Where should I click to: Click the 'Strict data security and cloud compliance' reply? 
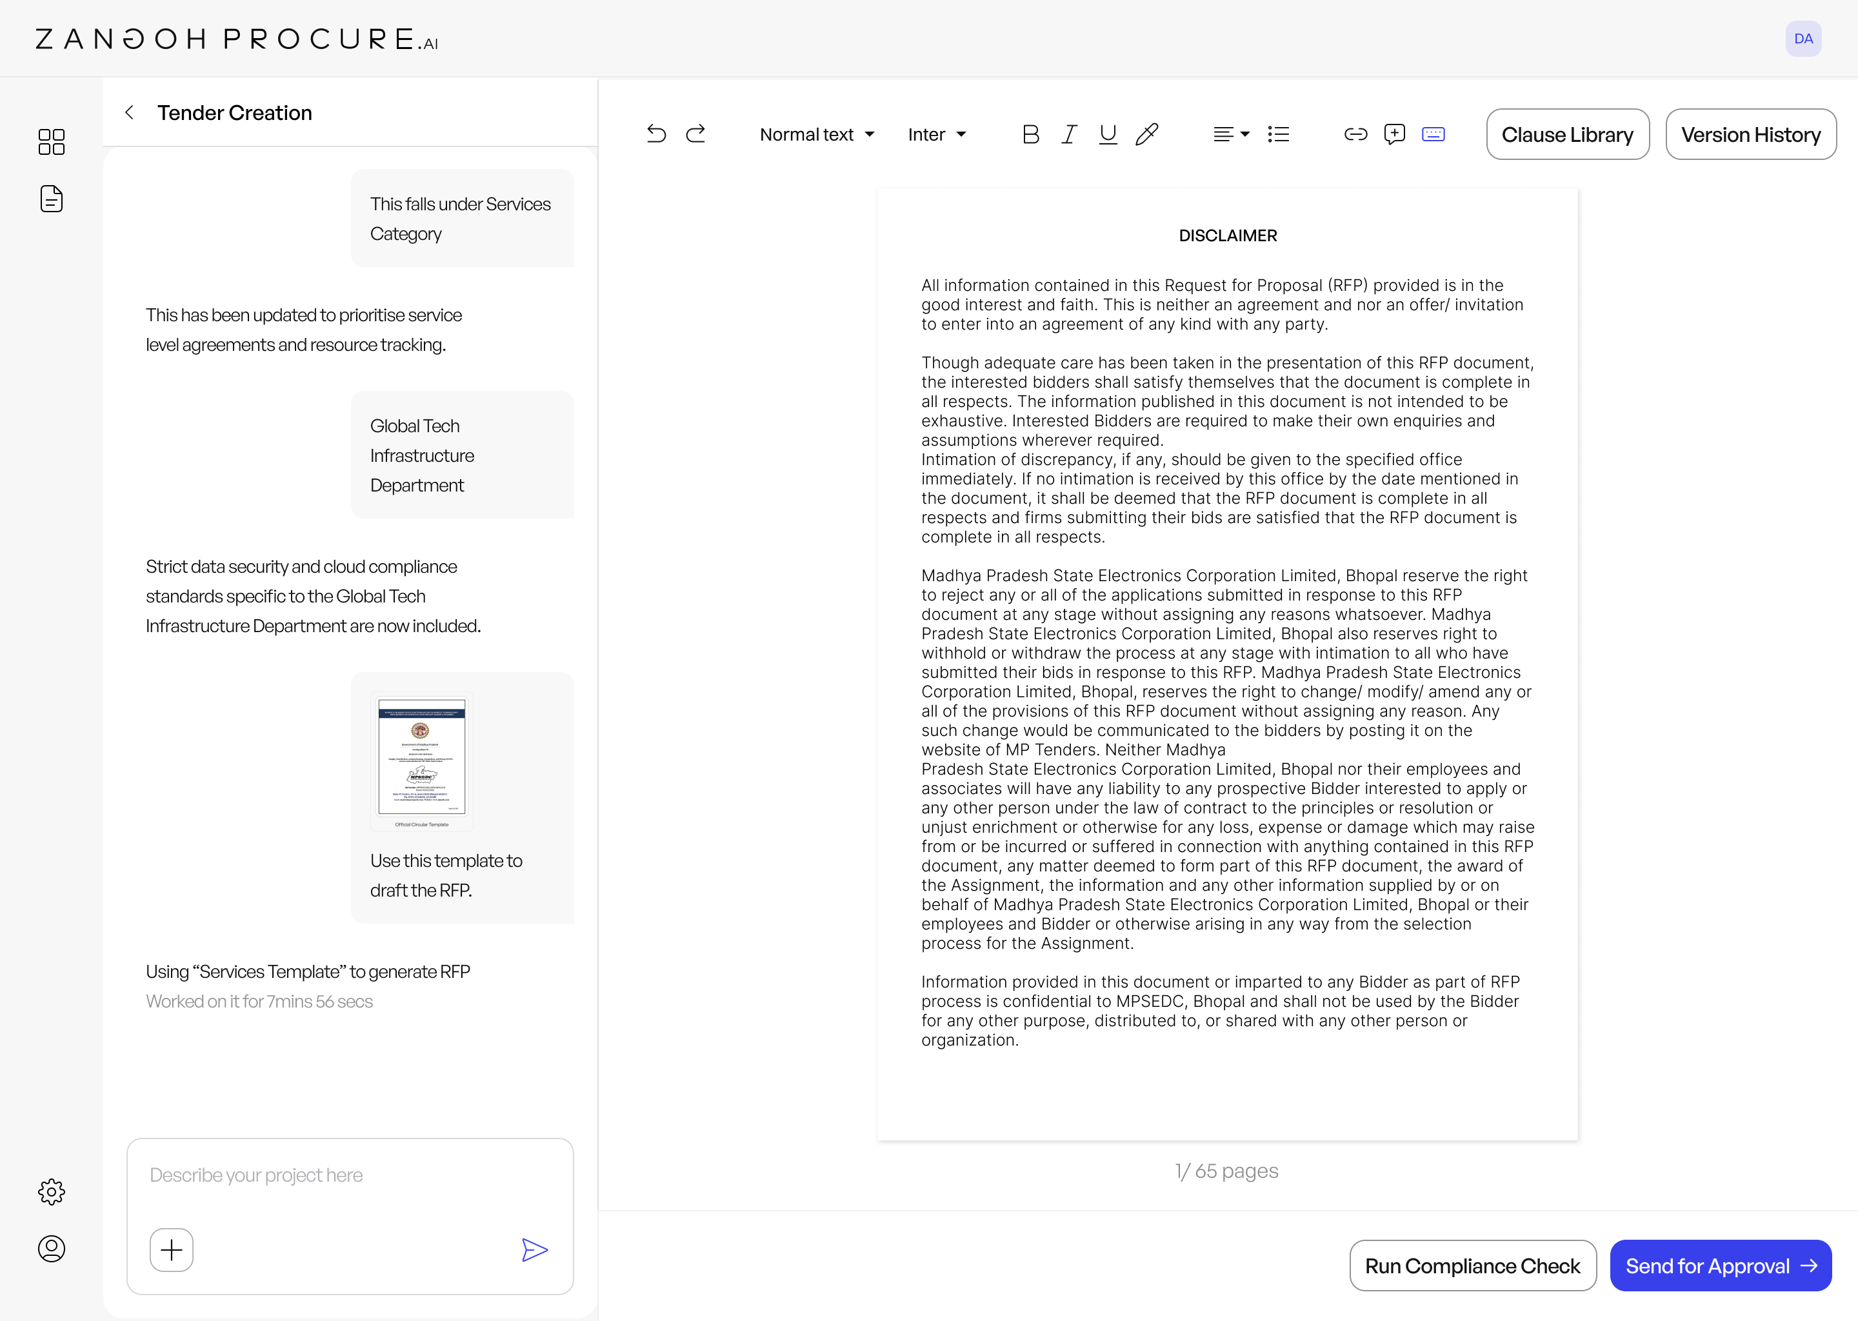pyautogui.click(x=313, y=596)
